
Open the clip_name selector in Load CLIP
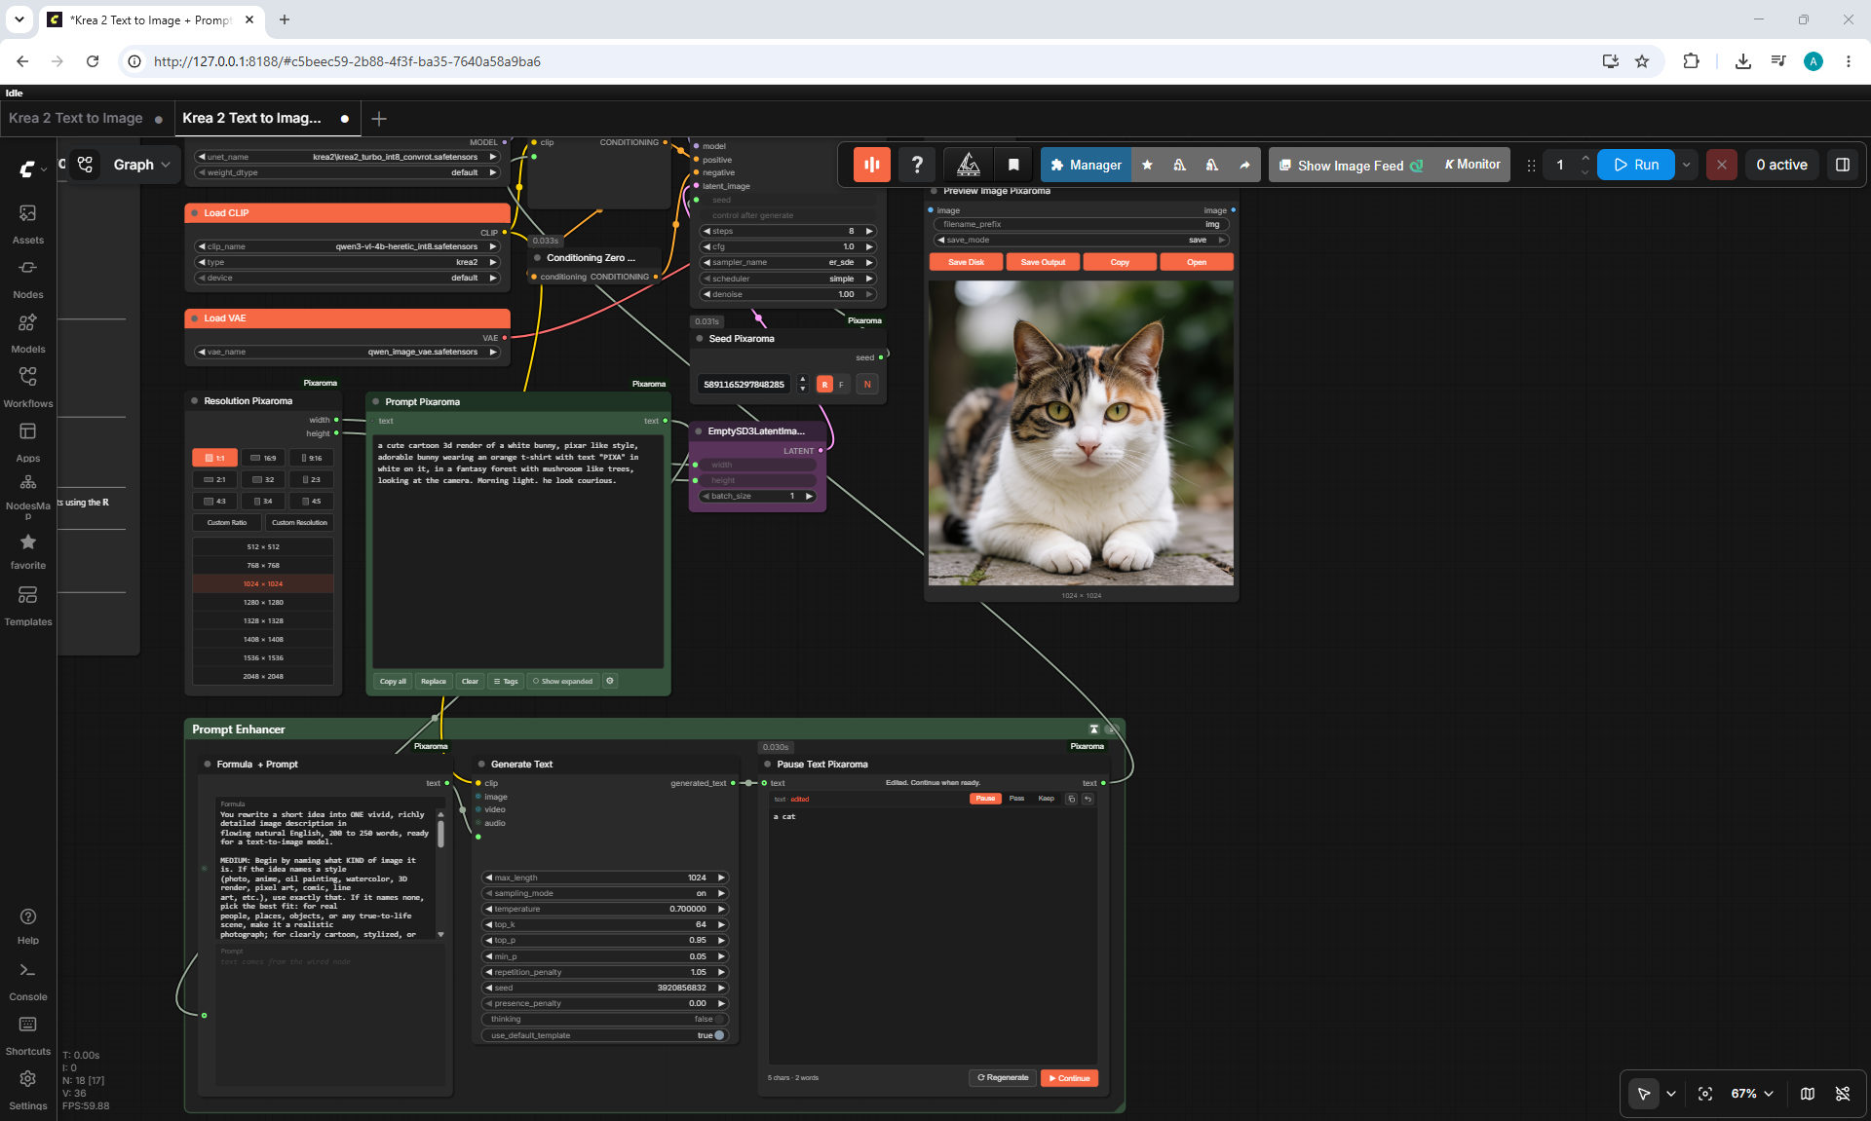click(x=348, y=246)
